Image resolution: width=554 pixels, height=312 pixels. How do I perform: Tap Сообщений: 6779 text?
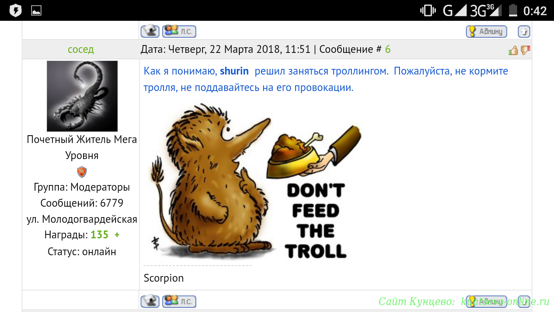point(82,203)
